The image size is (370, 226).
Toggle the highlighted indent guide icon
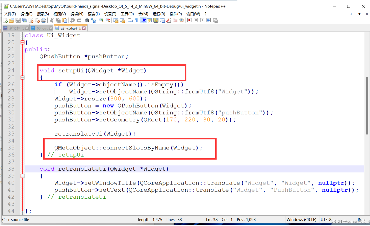coord(143,20)
